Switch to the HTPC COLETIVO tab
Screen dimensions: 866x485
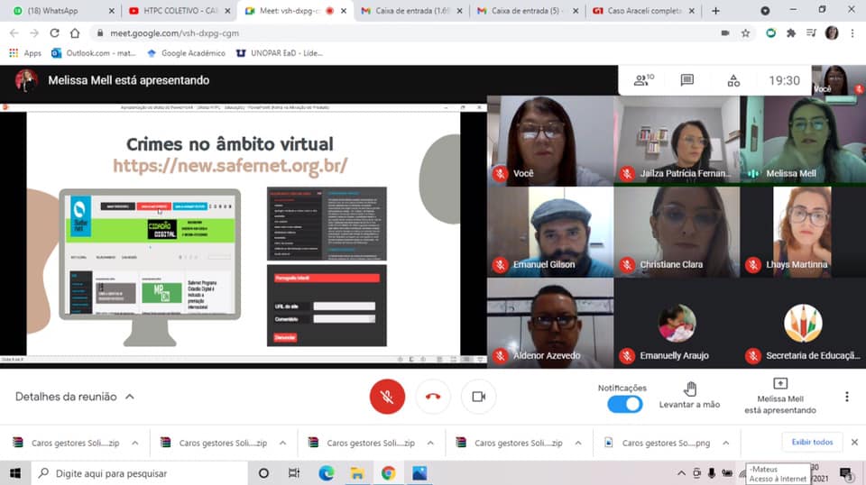pyautogui.click(x=174, y=11)
